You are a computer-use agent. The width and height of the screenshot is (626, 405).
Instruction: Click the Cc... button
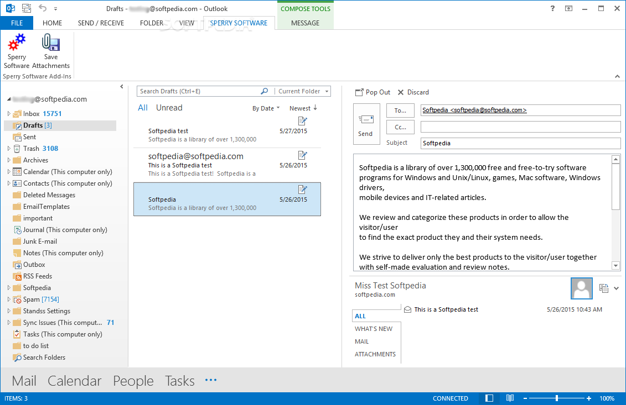coord(400,127)
